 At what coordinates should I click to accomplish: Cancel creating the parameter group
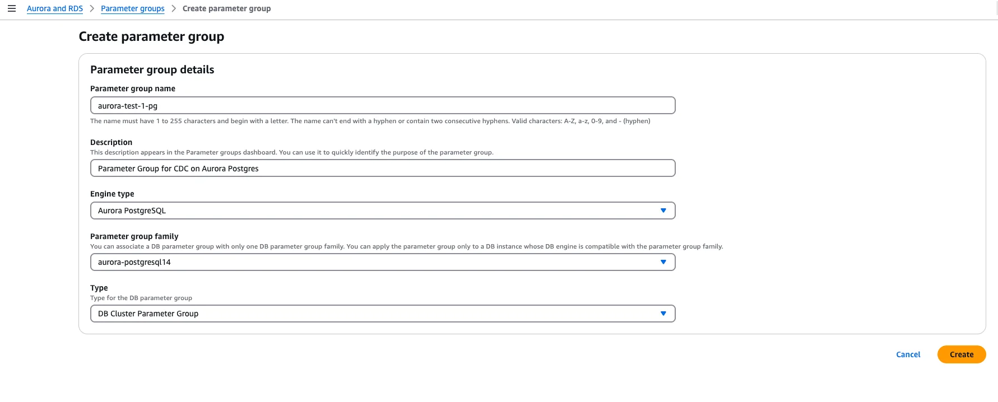pos(908,354)
